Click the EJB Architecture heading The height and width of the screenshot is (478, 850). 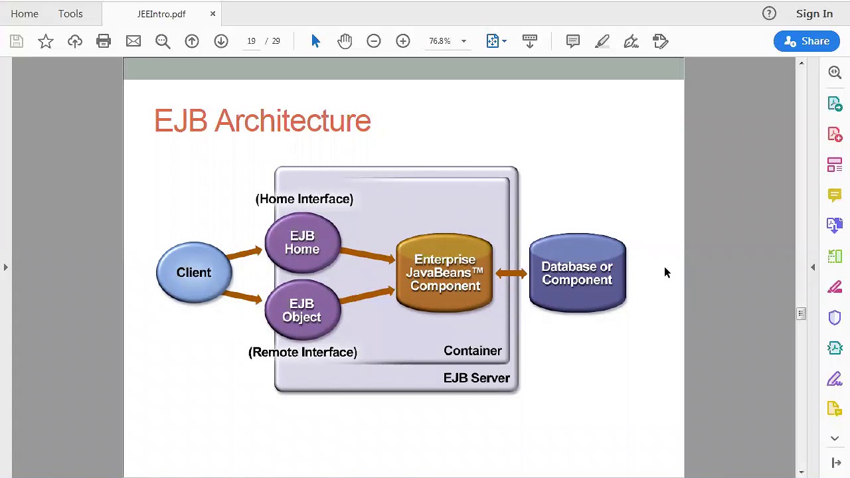[262, 121]
